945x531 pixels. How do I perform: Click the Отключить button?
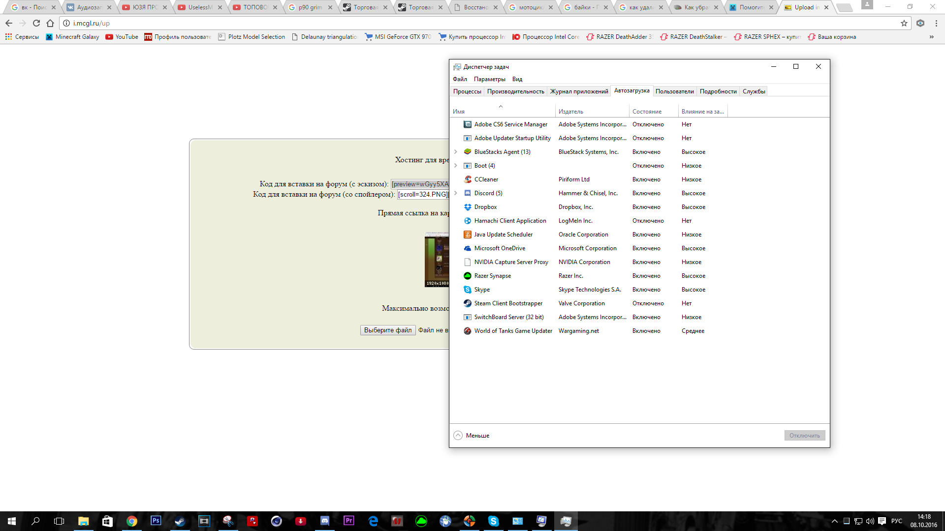804,436
